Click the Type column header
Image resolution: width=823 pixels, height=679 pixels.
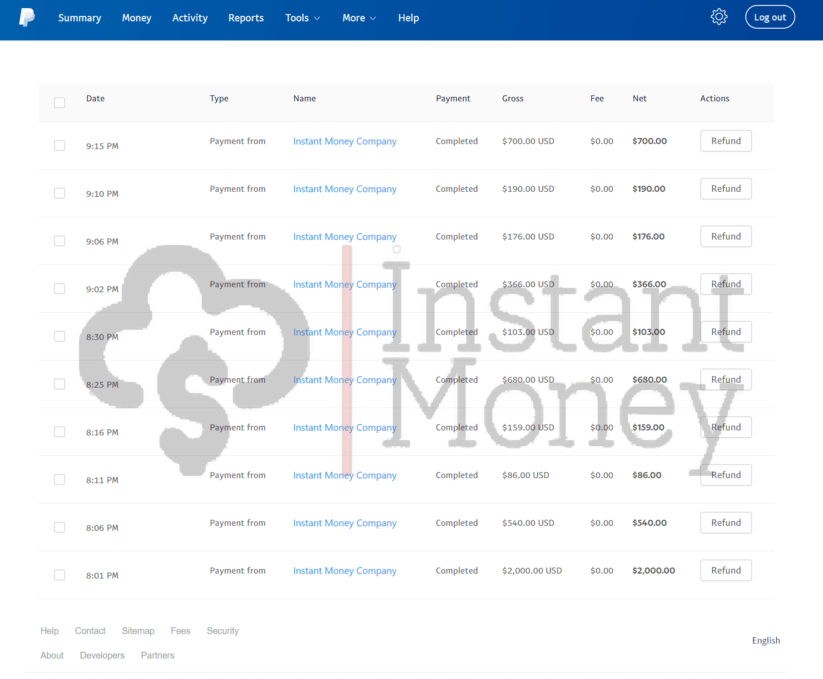pyautogui.click(x=219, y=99)
